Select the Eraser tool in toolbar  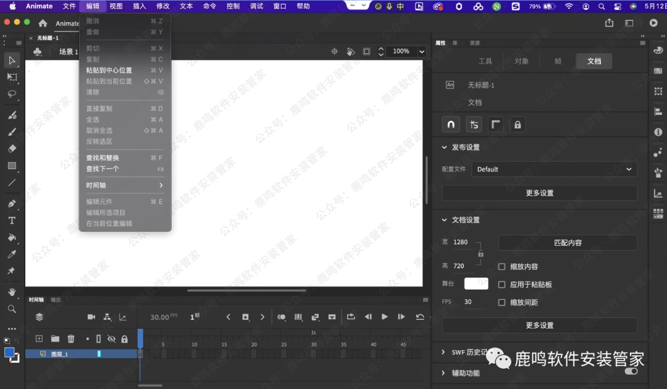(12, 149)
